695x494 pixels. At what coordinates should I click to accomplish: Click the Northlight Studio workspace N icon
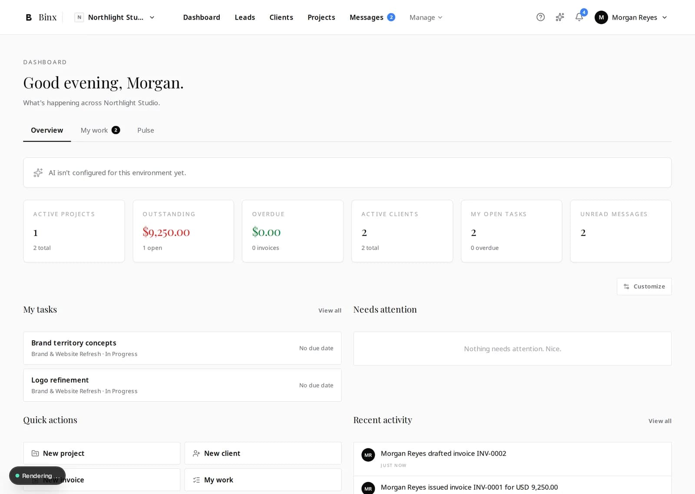point(79,17)
